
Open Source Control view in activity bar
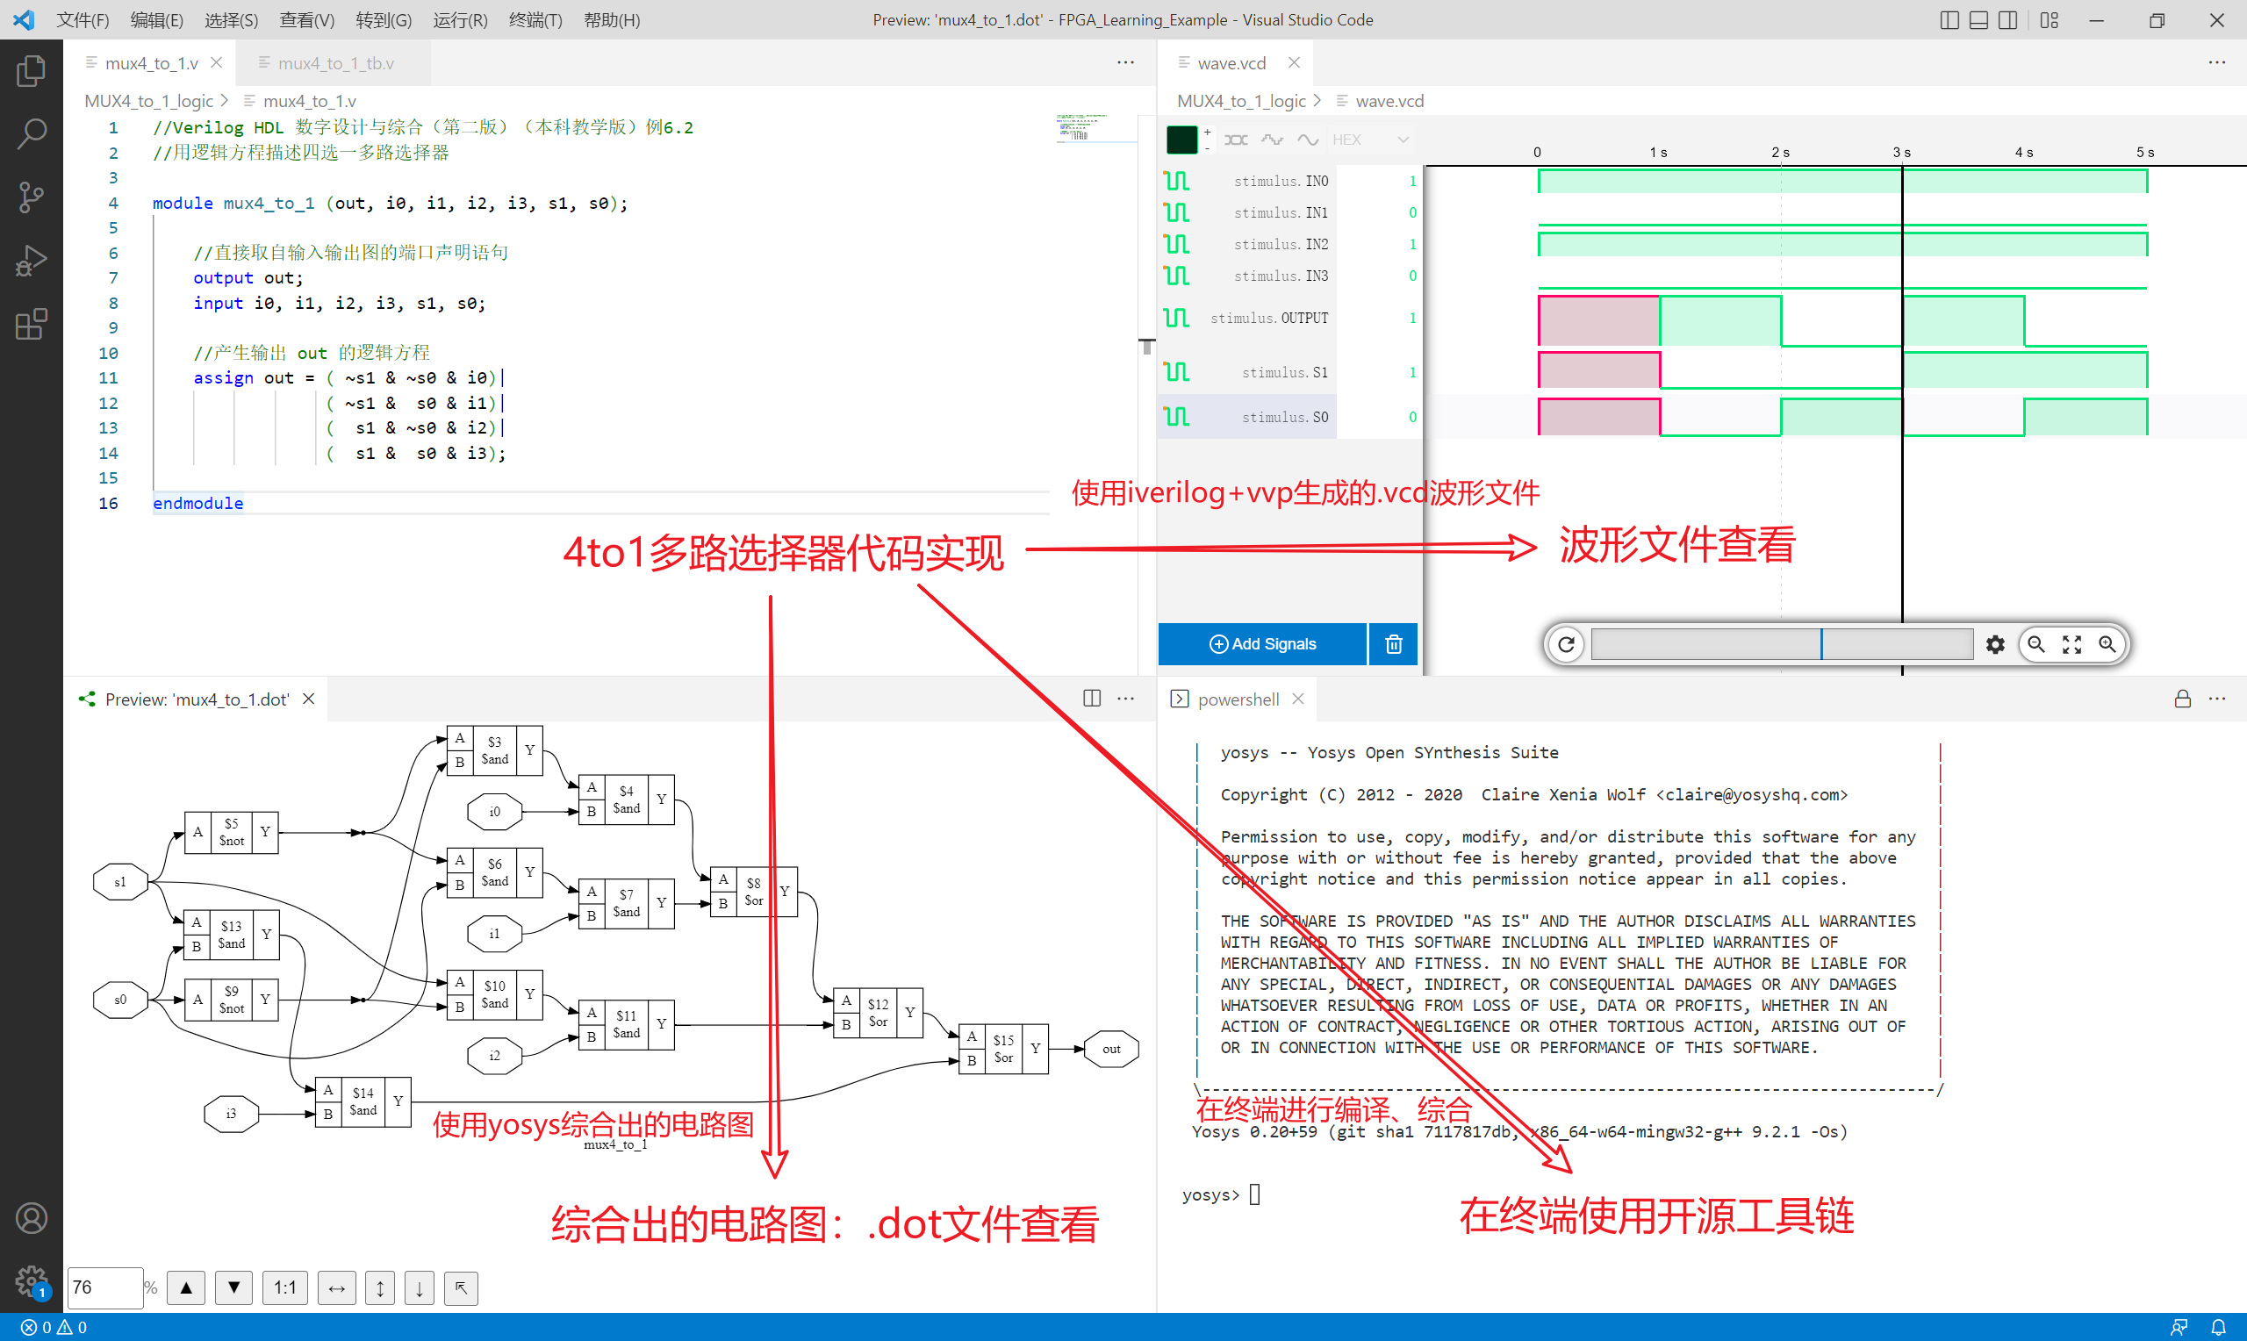point(32,197)
